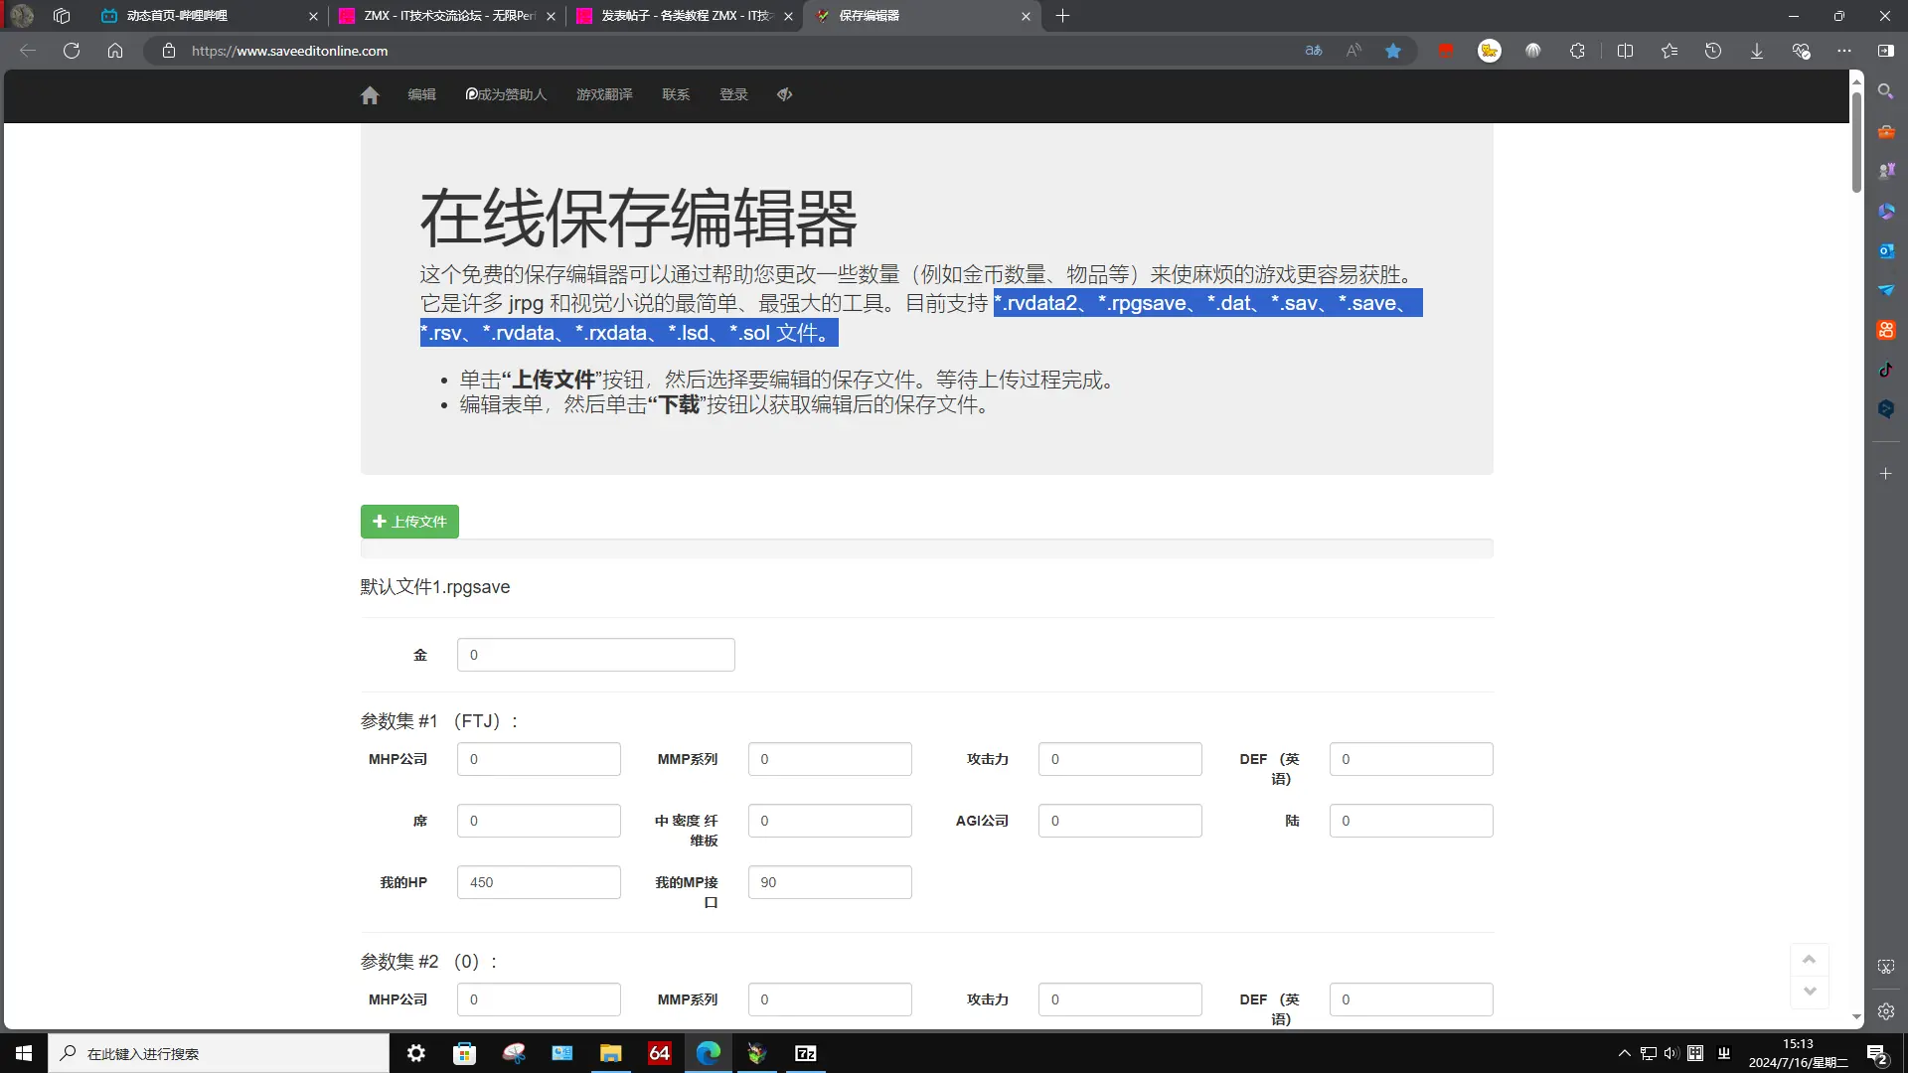1908x1073 pixels.
Task: Open the sidebar Outlook icon
Action: (x=1886, y=250)
